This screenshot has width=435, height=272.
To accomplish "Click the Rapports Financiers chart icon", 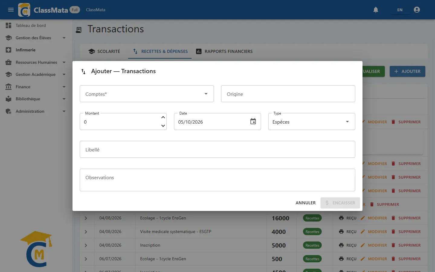I will coord(199,51).
